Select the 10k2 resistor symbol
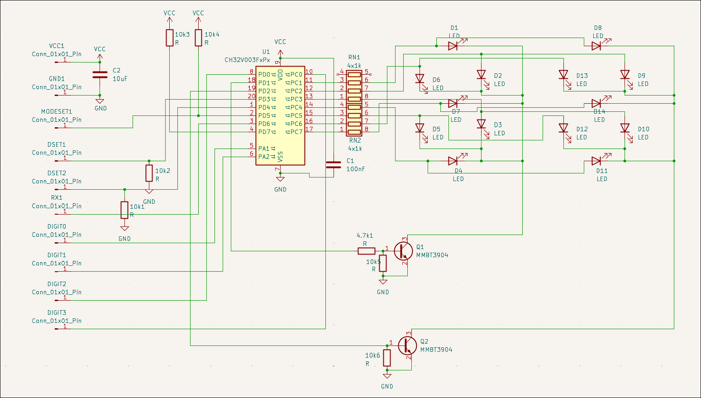The image size is (701, 398). click(x=149, y=173)
